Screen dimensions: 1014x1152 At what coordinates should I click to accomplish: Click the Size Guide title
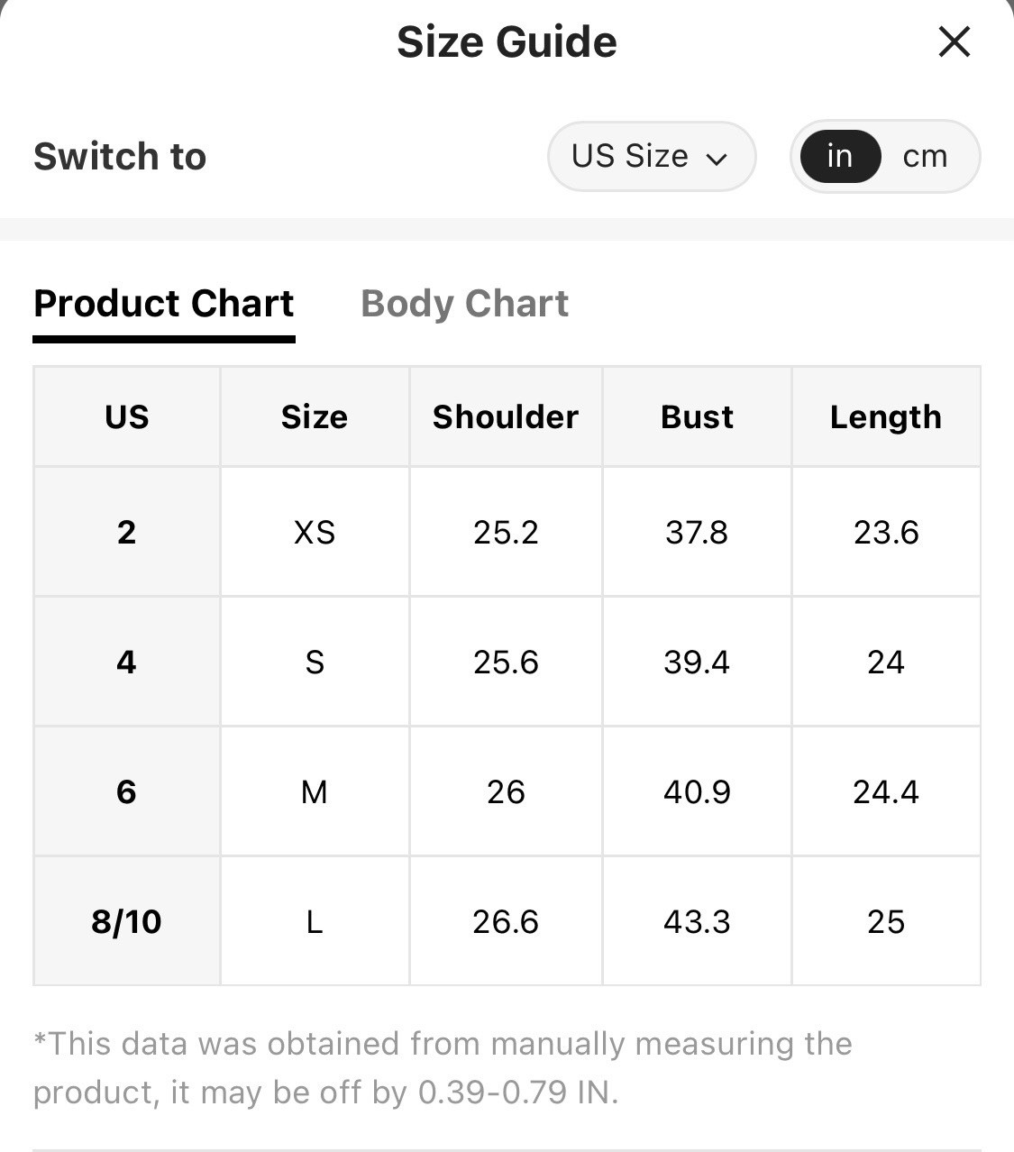coord(507,41)
